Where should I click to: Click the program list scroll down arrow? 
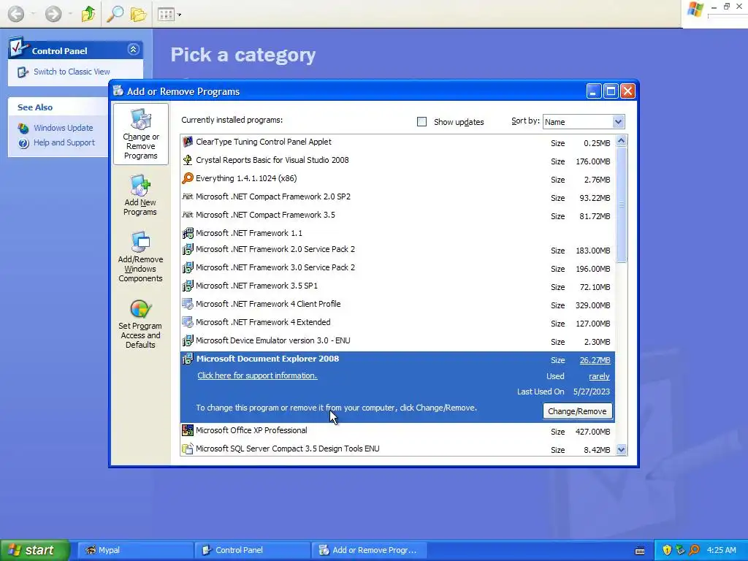point(621,449)
